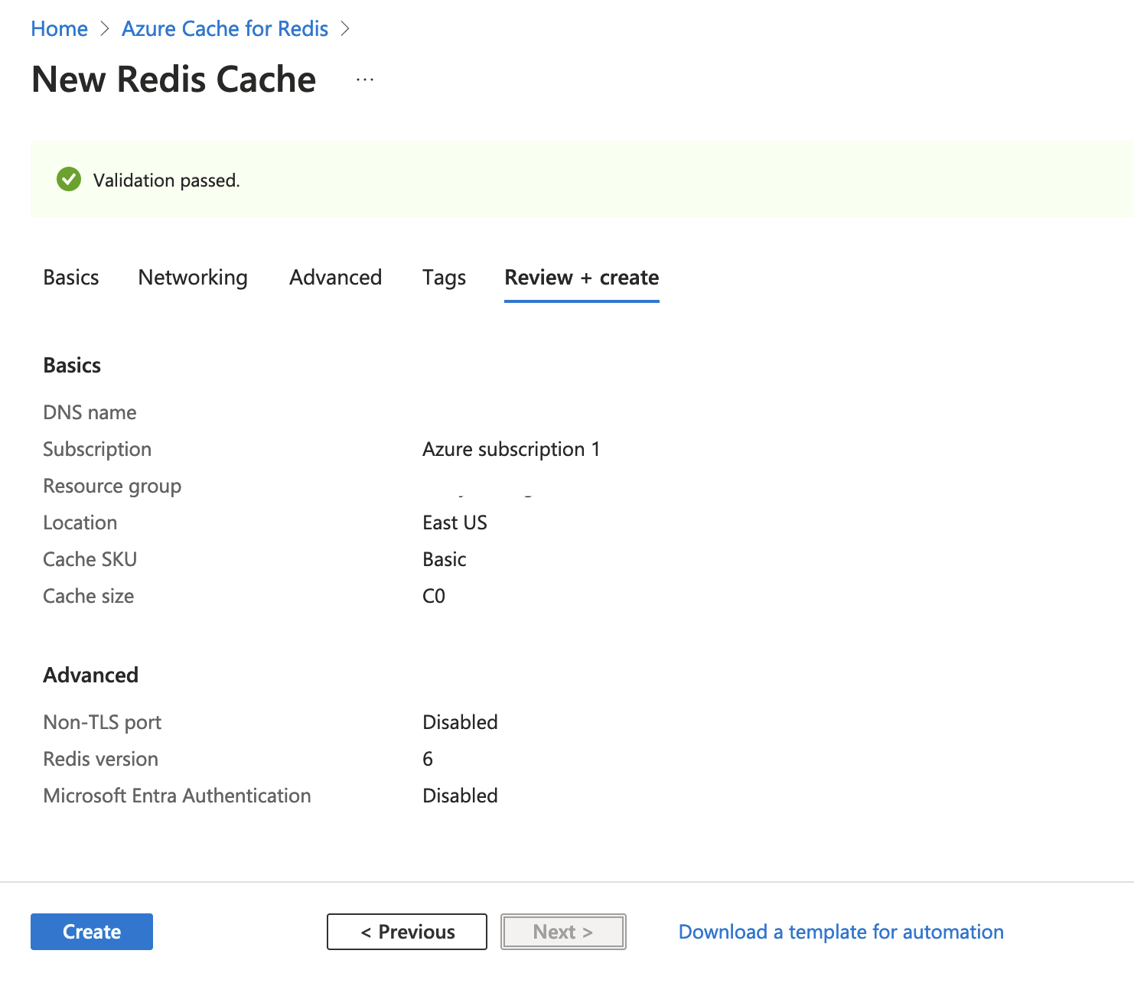The image size is (1134, 996).
Task: Click the East US location value
Action: coord(455,522)
